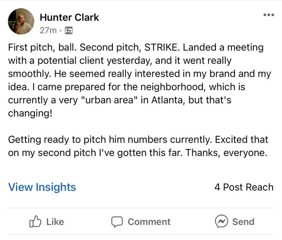This screenshot has height=240, width=282.
Task: Click the Comment text label
Action: [x=149, y=222]
